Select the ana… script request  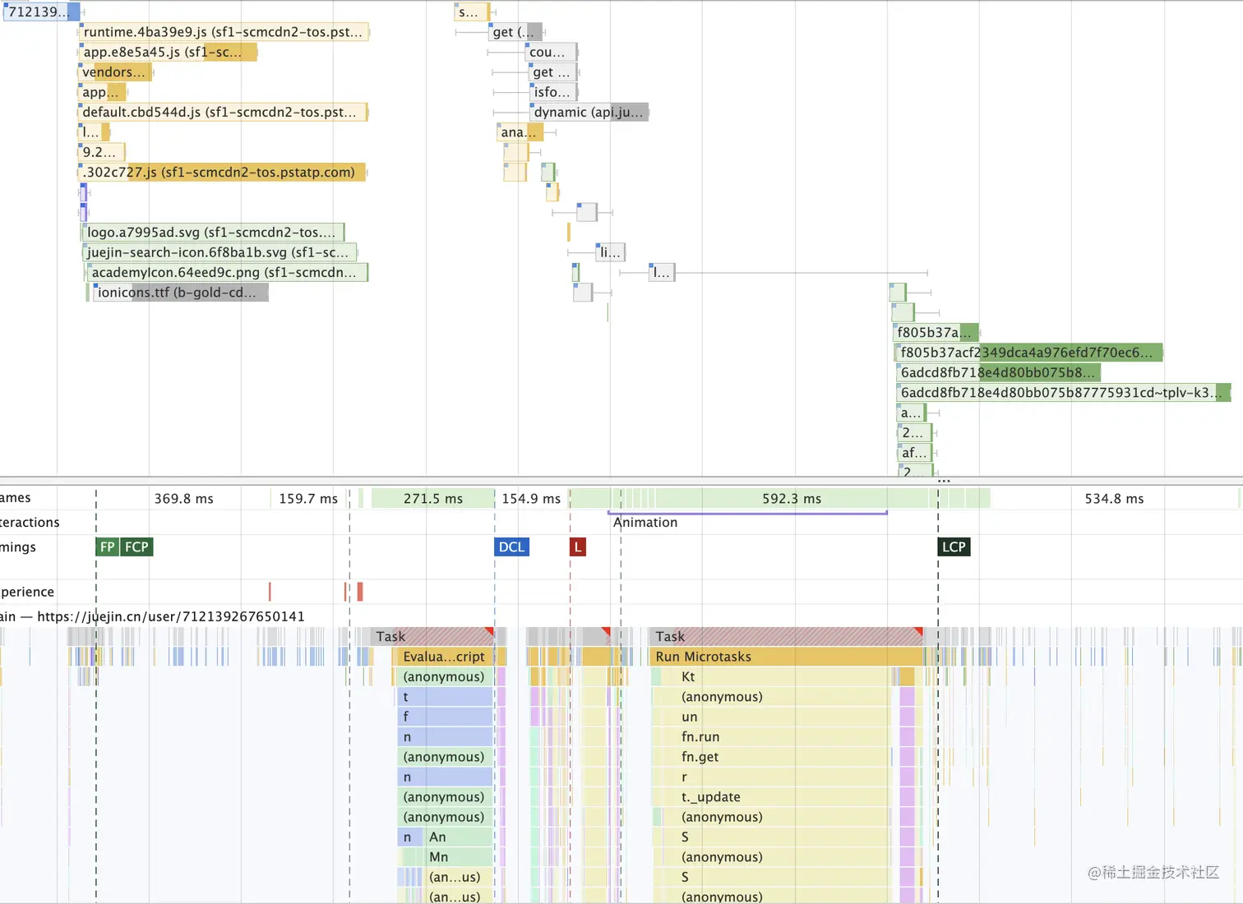click(520, 132)
